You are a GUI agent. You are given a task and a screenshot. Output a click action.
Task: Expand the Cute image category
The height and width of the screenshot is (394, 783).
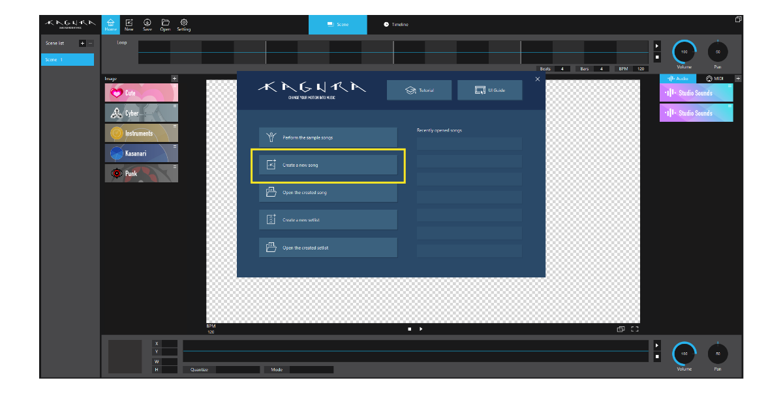[141, 93]
